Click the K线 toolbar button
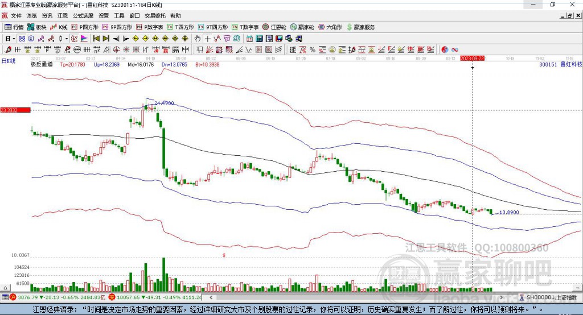Image resolution: width=583 pixels, height=315 pixels. click(59, 27)
